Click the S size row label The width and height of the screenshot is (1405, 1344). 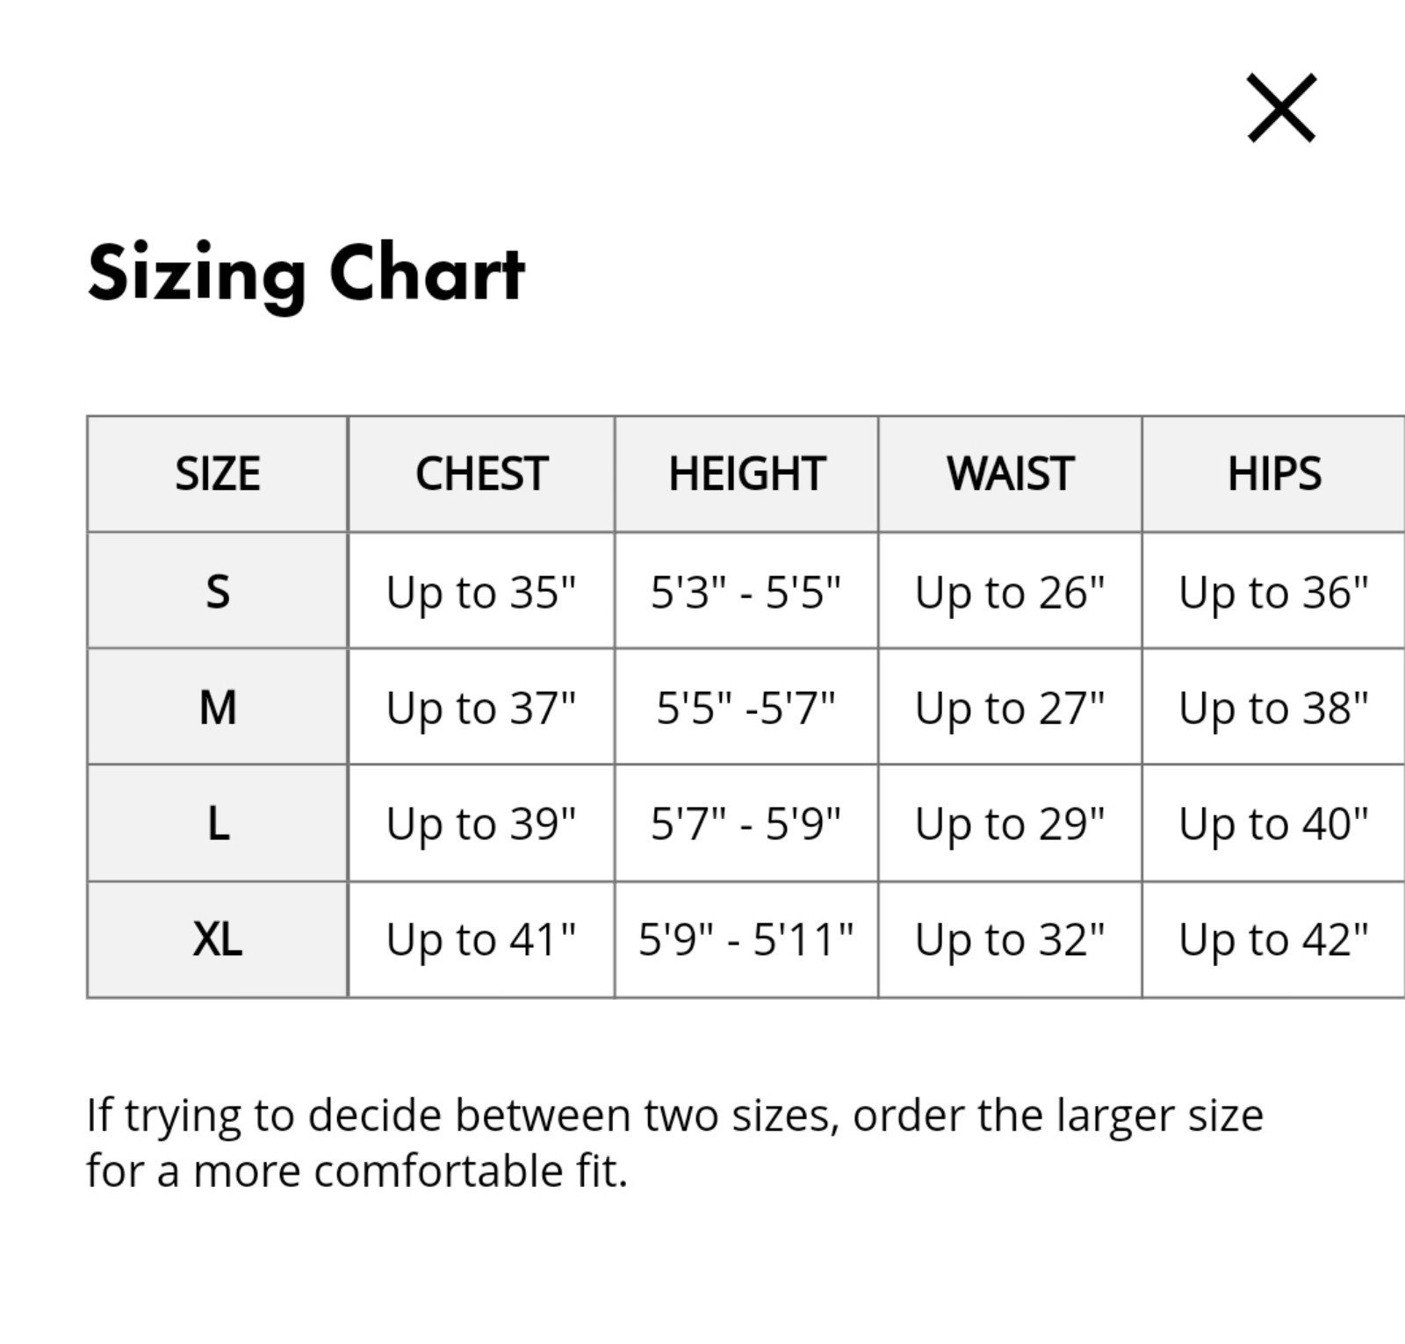tap(218, 592)
